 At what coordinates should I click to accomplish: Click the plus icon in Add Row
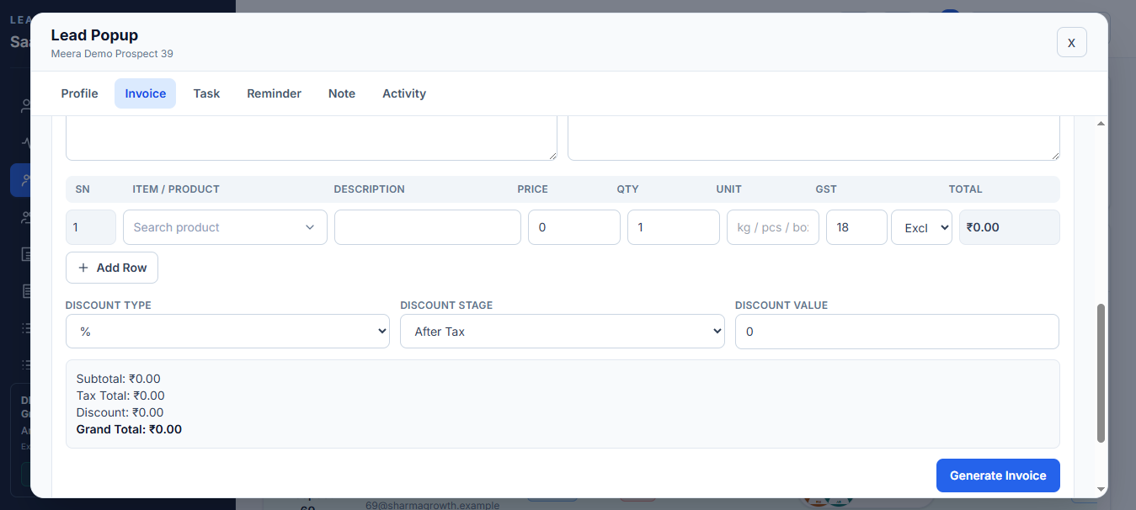pyautogui.click(x=83, y=268)
